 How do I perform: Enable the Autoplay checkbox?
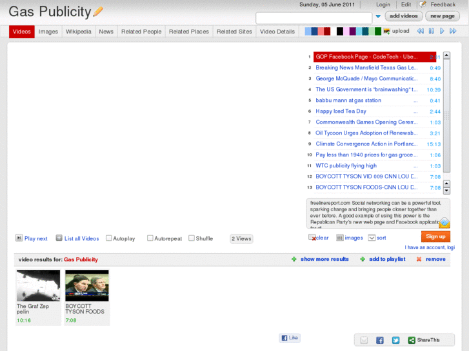click(x=109, y=238)
